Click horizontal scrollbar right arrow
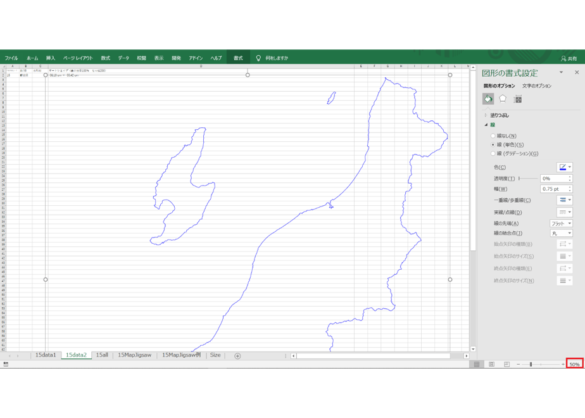 (x=467, y=356)
